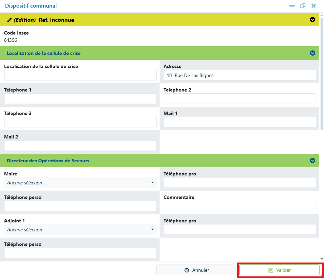Image resolution: width=324 pixels, height=278 pixels.
Task: Open the Maire dropdown
Action: pyautogui.click(x=80, y=183)
